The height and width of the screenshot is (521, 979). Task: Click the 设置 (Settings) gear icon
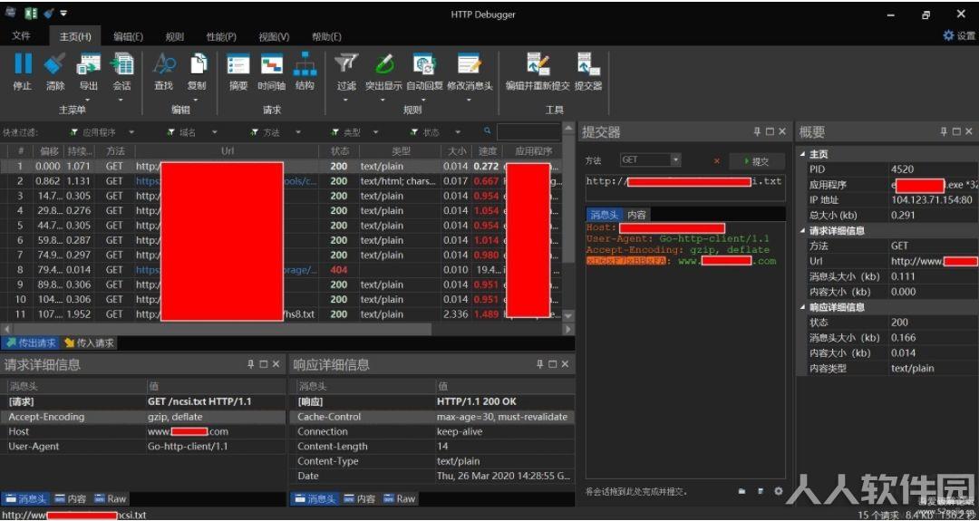[x=948, y=35]
